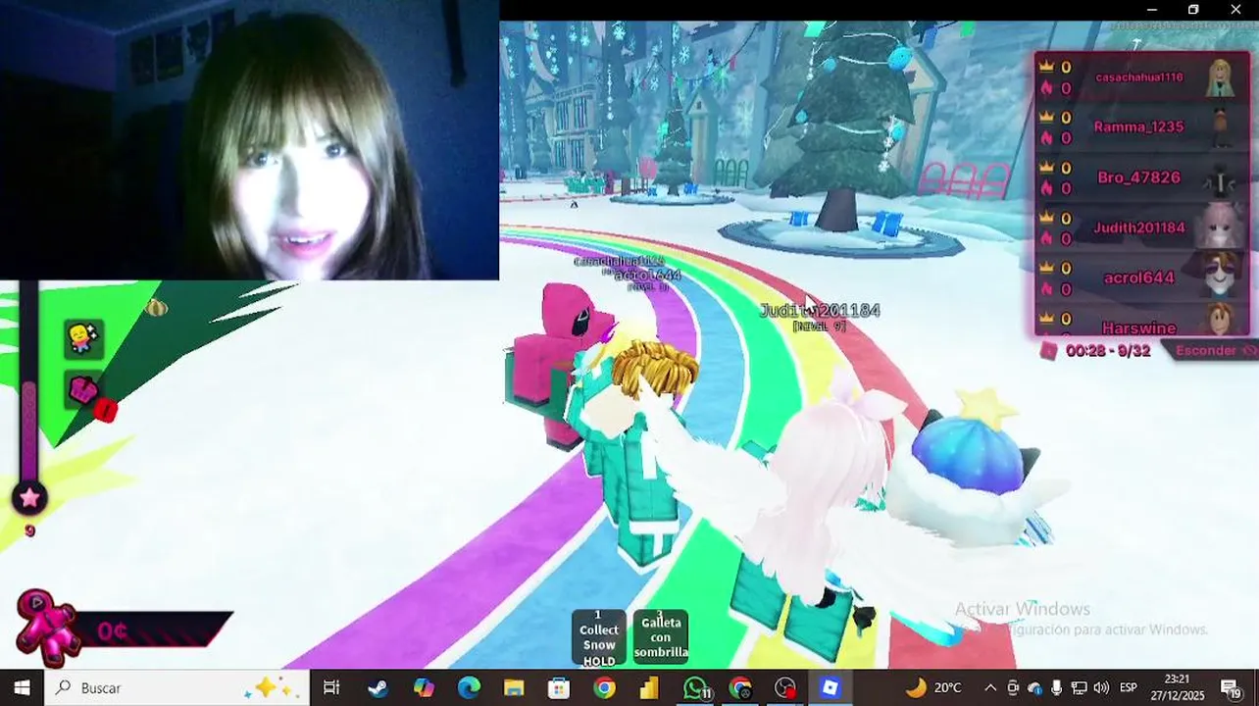Select player acrol644 in leaderboard

point(1138,277)
